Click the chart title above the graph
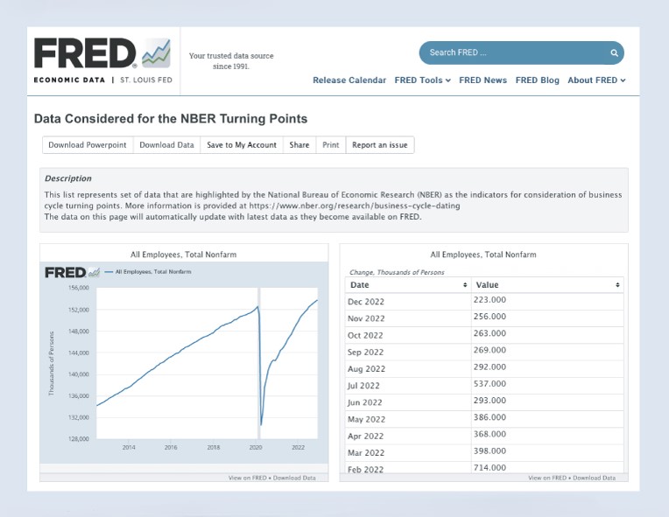Viewport: 669px width, 517px height. [x=184, y=255]
